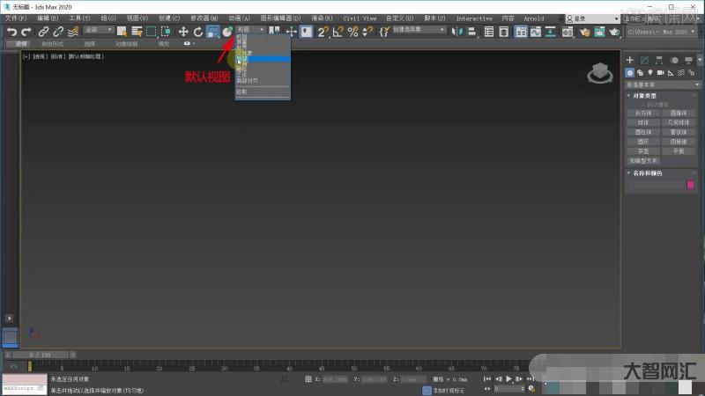Click the Redo arrow icon

pos(26,32)
